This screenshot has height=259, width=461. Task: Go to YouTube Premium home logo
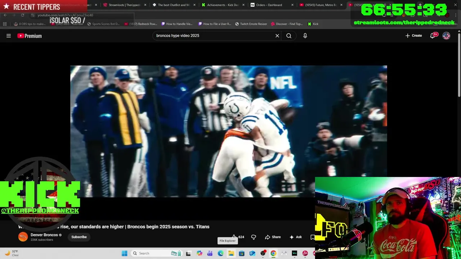click(x=30, y=36)
